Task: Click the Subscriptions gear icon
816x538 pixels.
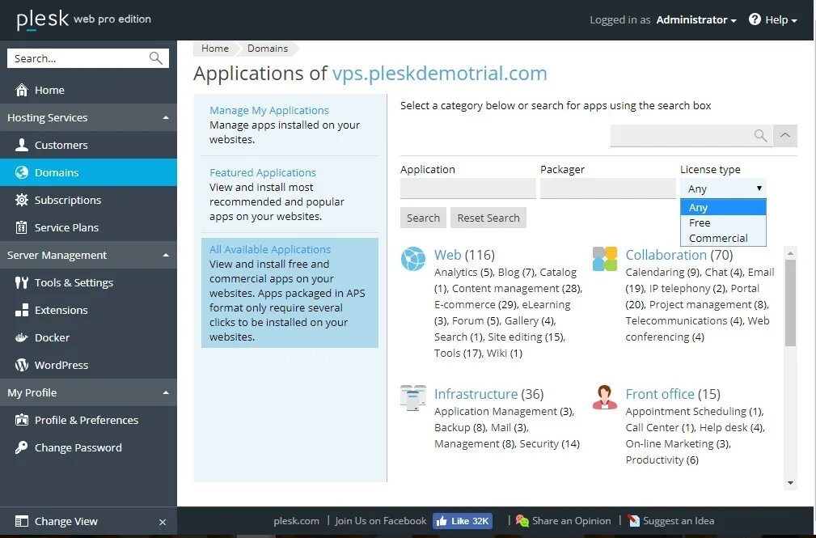Action: coord(21,200)
